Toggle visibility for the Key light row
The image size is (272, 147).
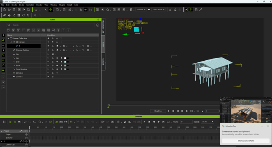(48, 58)
